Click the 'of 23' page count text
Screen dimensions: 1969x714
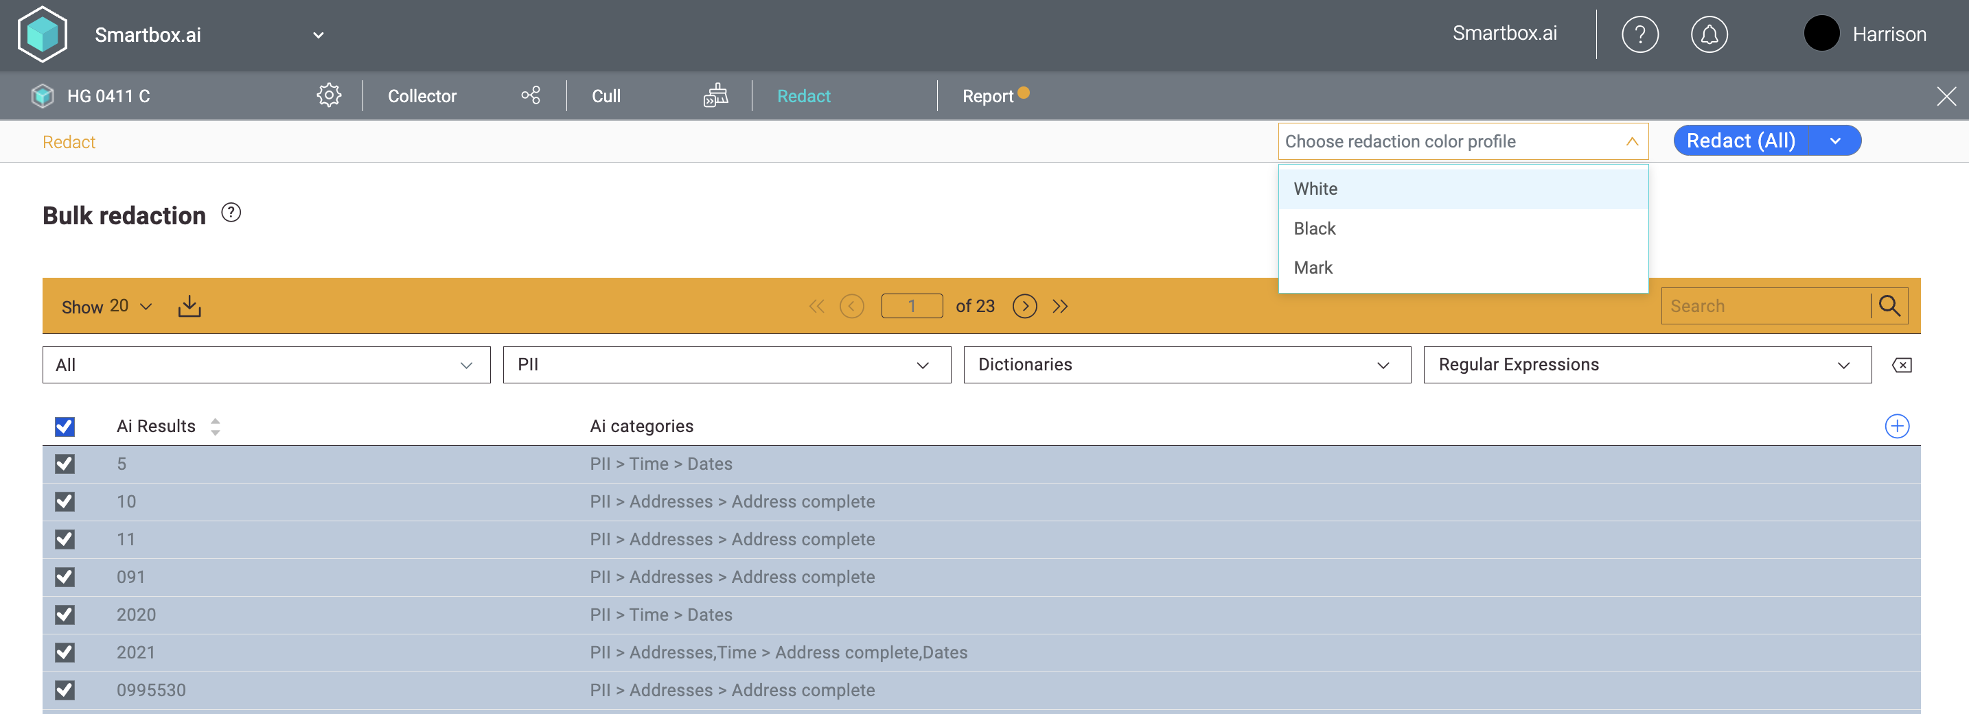tap(975, 306)
